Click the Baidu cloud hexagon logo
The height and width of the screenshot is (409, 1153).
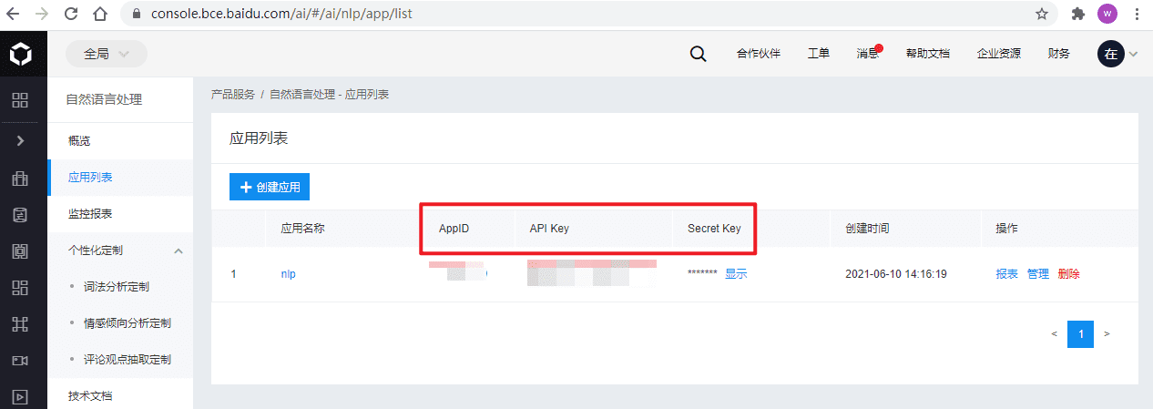pos(20,54)
